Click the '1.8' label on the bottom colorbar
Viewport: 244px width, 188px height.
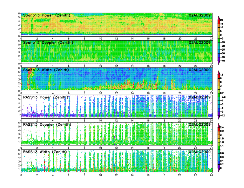tap(222, 139)
